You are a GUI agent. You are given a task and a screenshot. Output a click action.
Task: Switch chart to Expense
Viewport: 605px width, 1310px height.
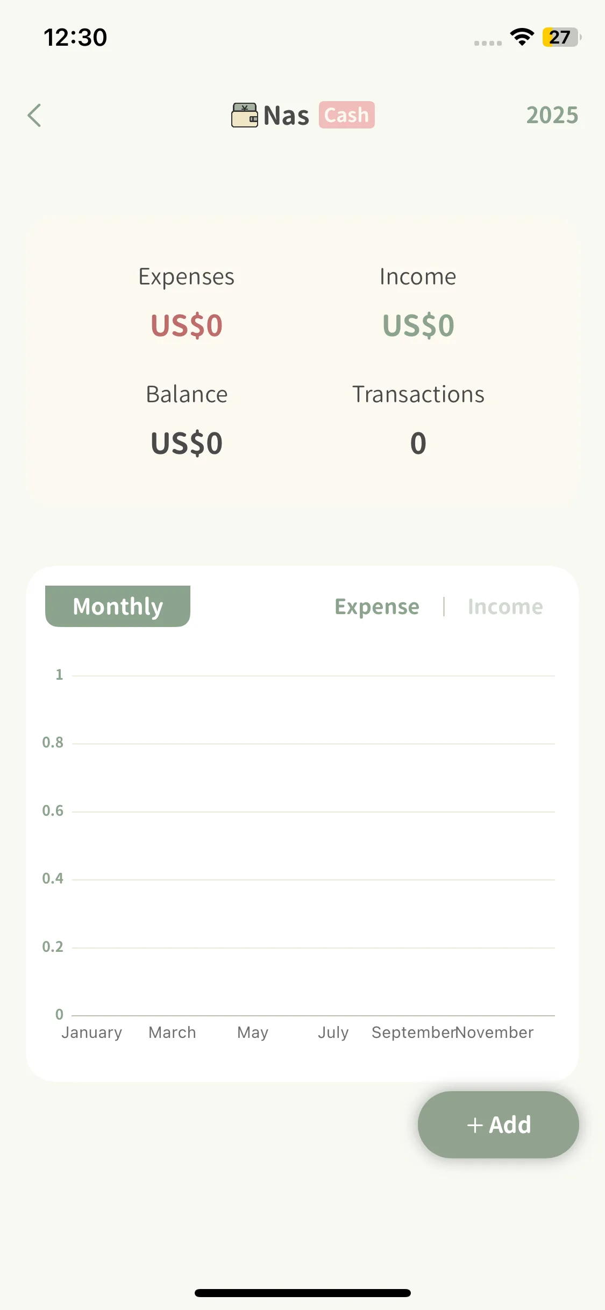coord(376,607)
